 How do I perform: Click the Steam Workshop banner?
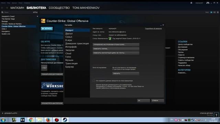(52, 85)
